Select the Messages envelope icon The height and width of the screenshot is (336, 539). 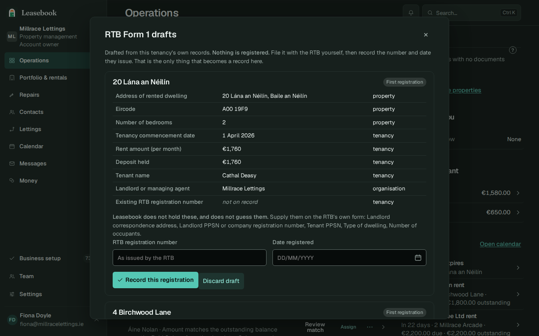click(x=12, y=164)
